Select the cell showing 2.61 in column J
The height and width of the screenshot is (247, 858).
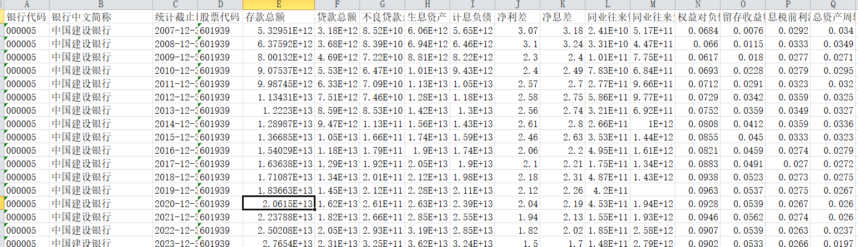517,123
